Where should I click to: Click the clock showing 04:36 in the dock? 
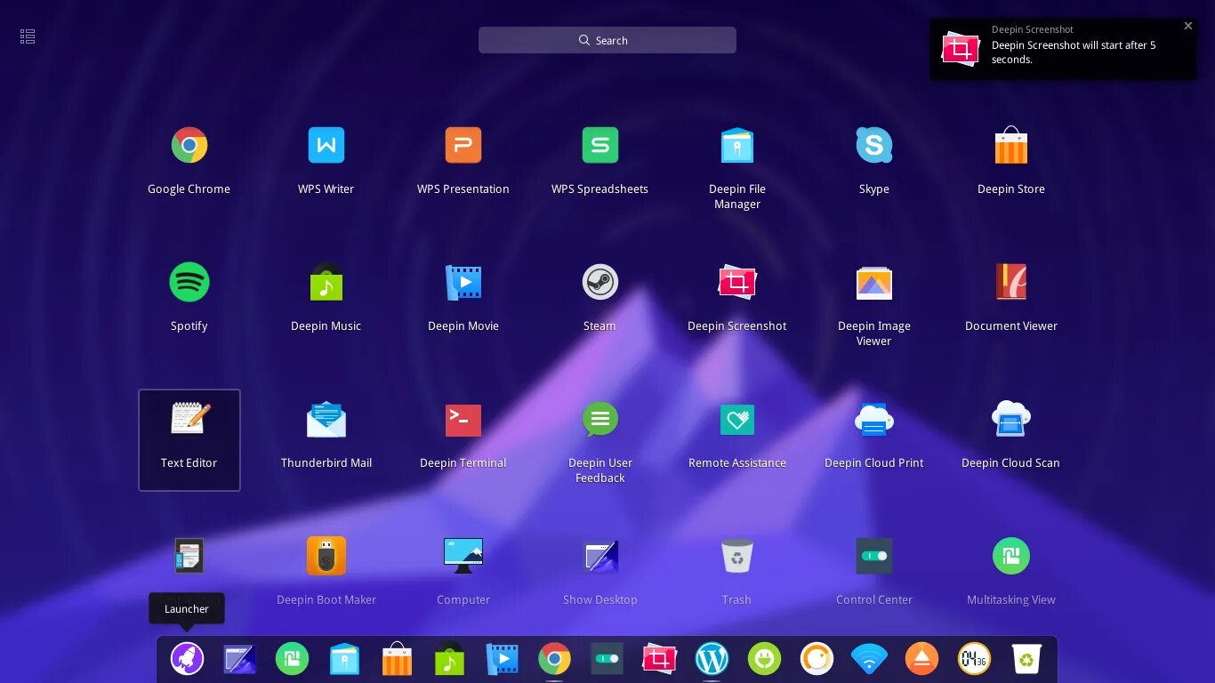click(x=974, y=659)
